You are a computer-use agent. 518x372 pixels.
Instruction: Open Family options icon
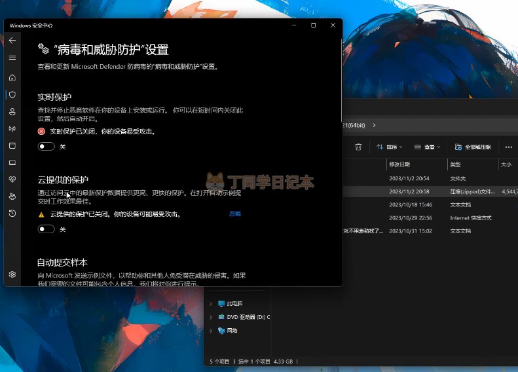12,196
